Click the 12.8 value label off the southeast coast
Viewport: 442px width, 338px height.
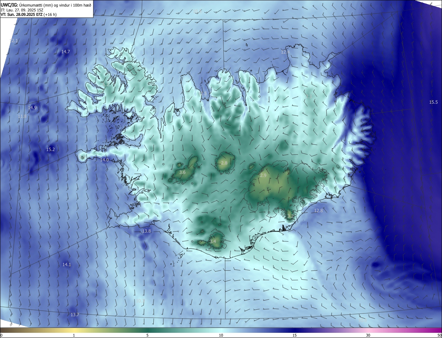click(318, 210)
